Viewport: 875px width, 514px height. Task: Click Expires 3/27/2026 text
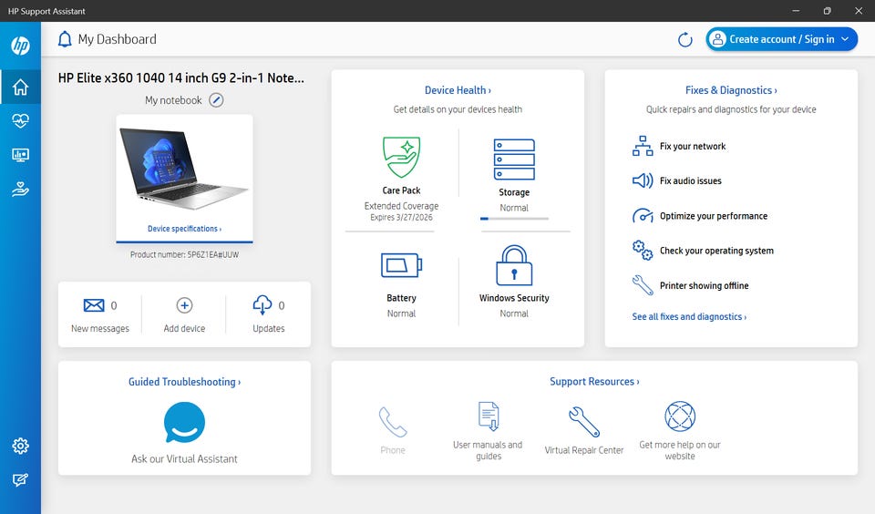click(x=401, y=218)
